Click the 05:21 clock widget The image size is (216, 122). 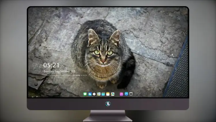pyautogui.click(x=51, y=65)
